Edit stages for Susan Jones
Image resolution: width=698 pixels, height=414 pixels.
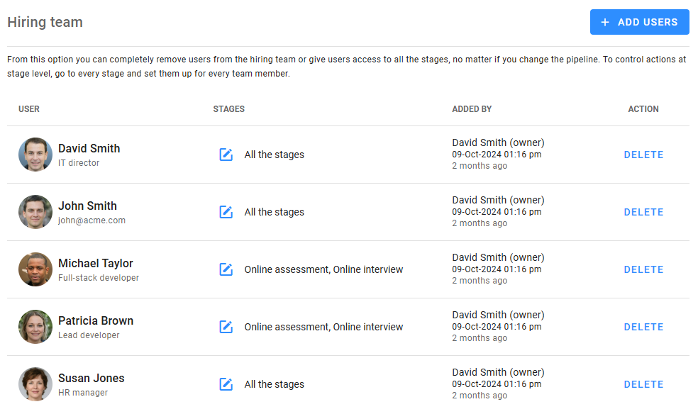point(226,384)
